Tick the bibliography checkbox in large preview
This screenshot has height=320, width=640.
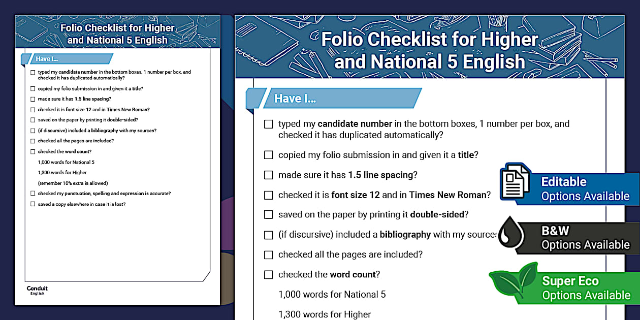tap(269, 235)
